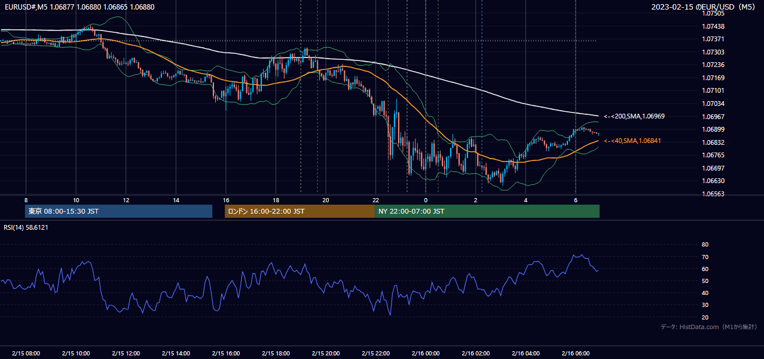The height and width of the screenshot is (359, 764).
Task: Click hour label 16 under the price chart
Action: (226, 200)
